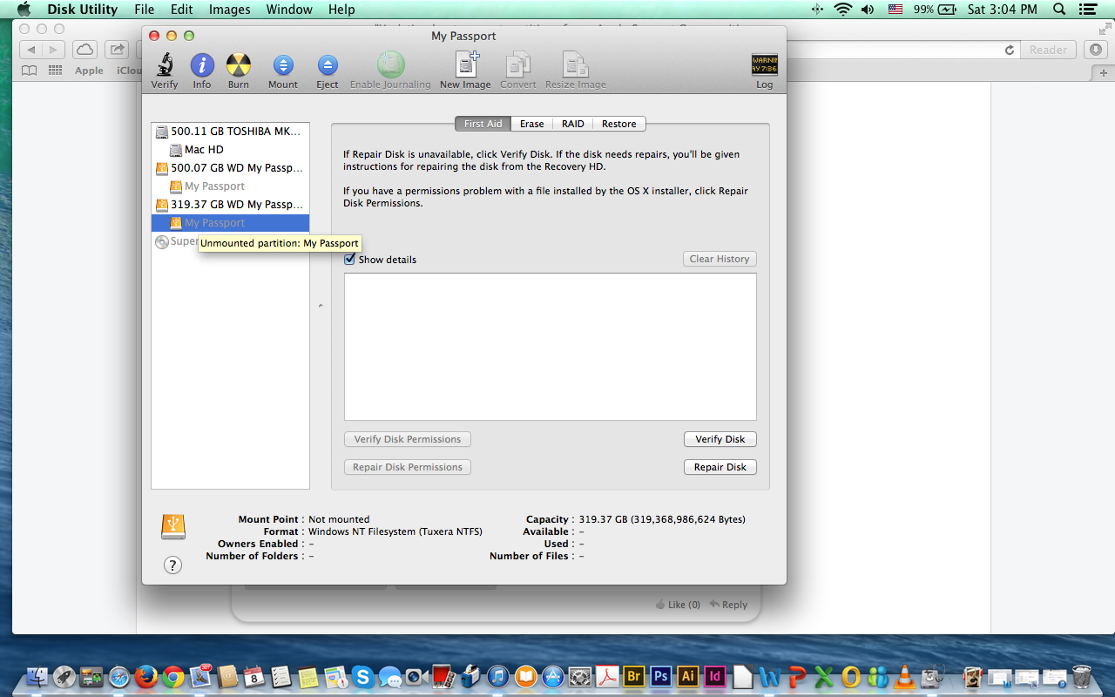Open Launchpad from the Dock
The height and width of the screenshot is (697, 1115).
tap(64, 677)
